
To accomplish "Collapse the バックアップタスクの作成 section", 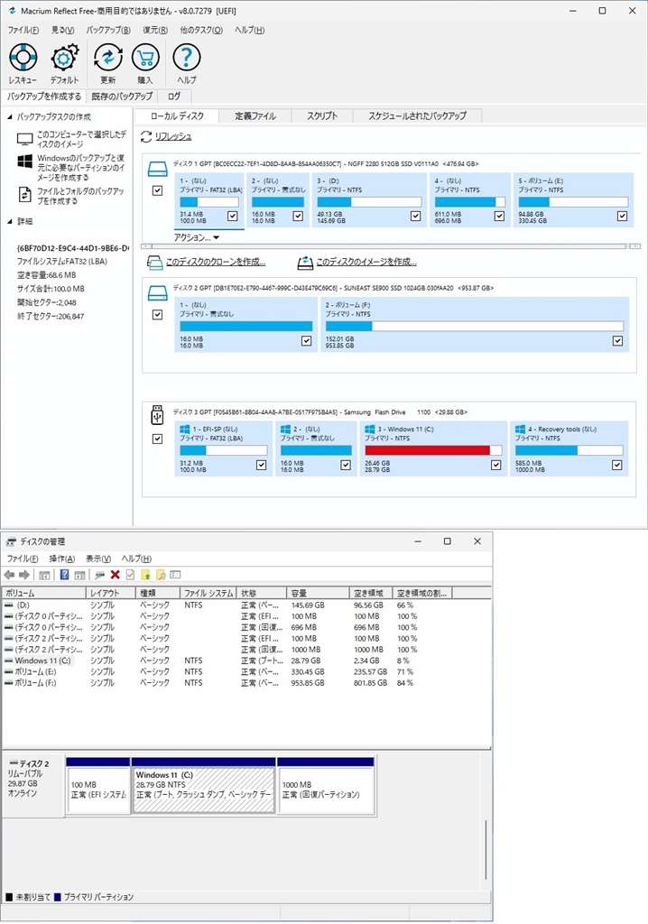I will point(9,117).
